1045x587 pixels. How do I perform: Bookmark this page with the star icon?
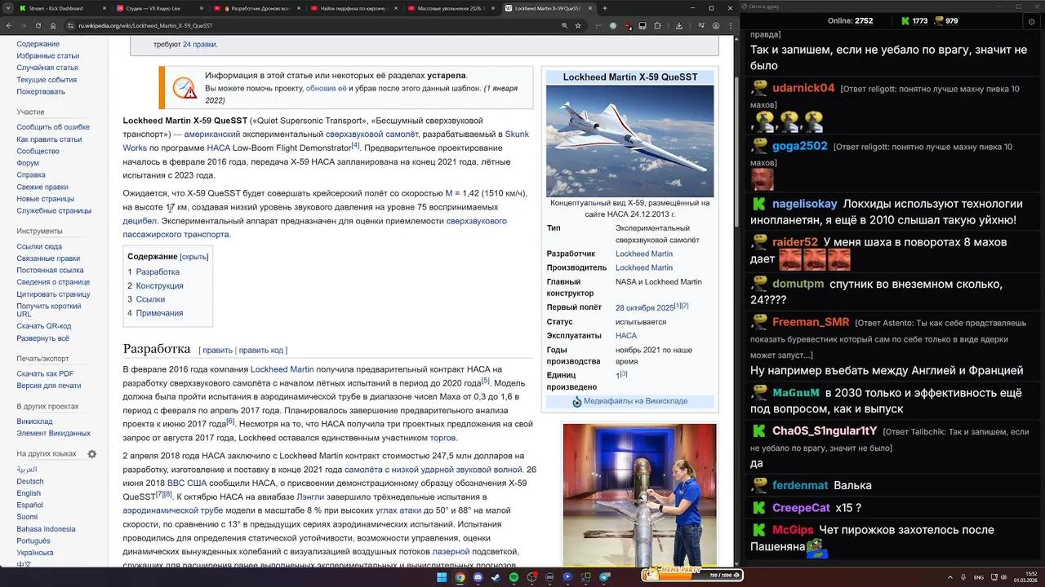(x=578, y=25)
